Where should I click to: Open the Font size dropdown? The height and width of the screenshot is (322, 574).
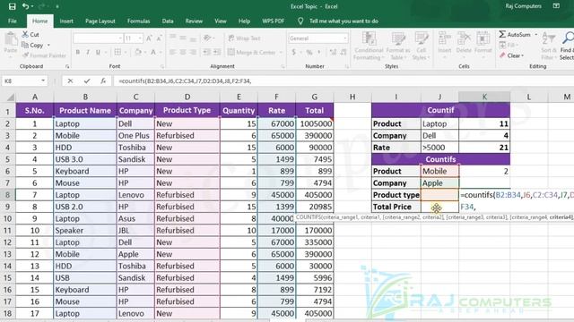[x=140, y=38]
